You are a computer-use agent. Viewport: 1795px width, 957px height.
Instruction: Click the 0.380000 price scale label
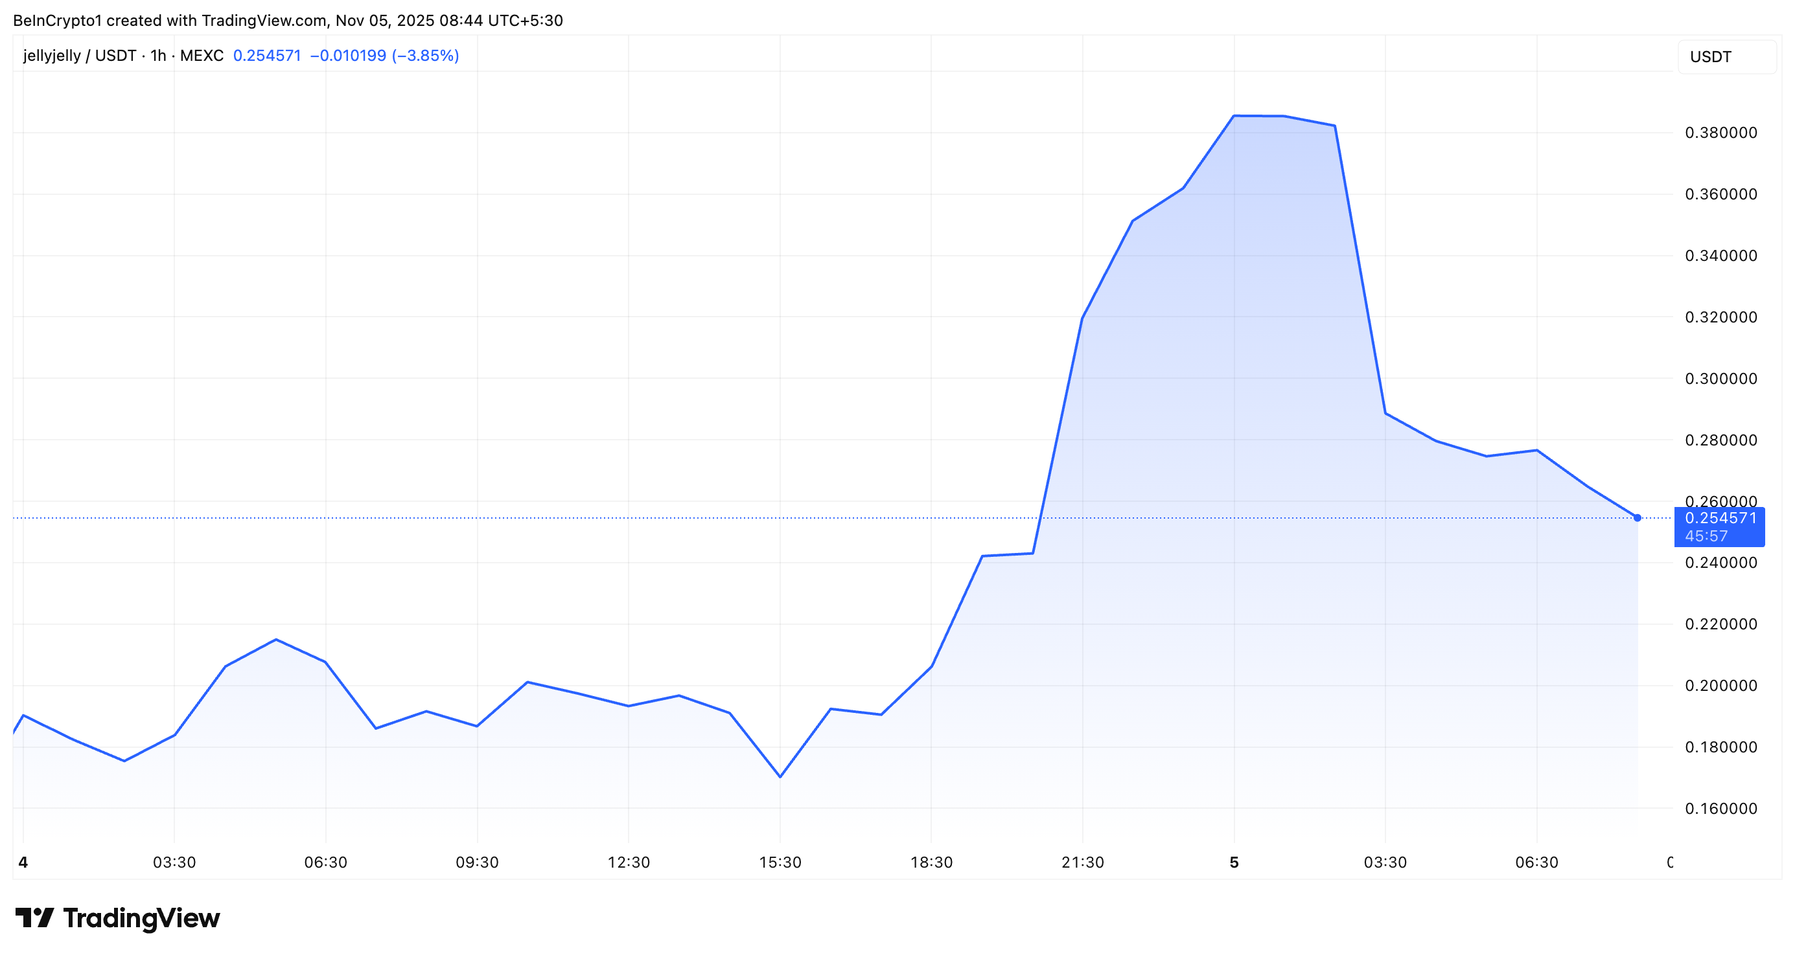tap(1721, 132)
